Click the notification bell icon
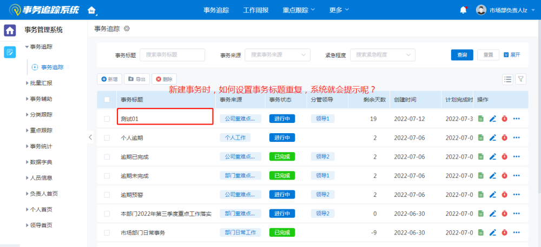 coord(463,10)
